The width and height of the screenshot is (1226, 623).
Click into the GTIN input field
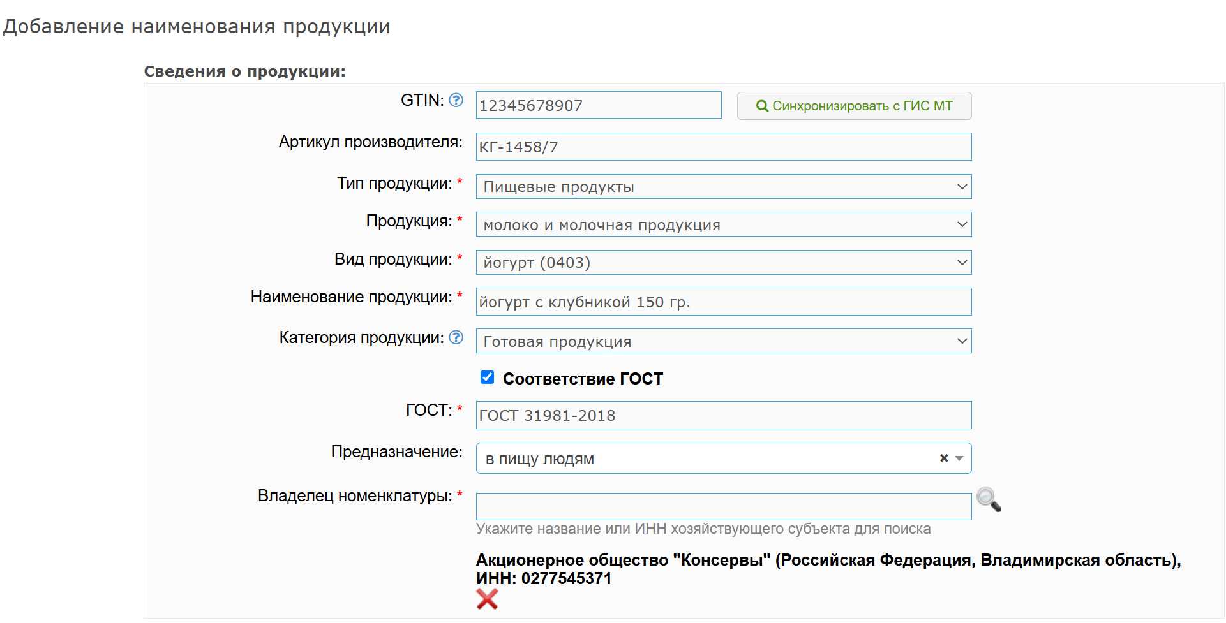pos(598,105)
